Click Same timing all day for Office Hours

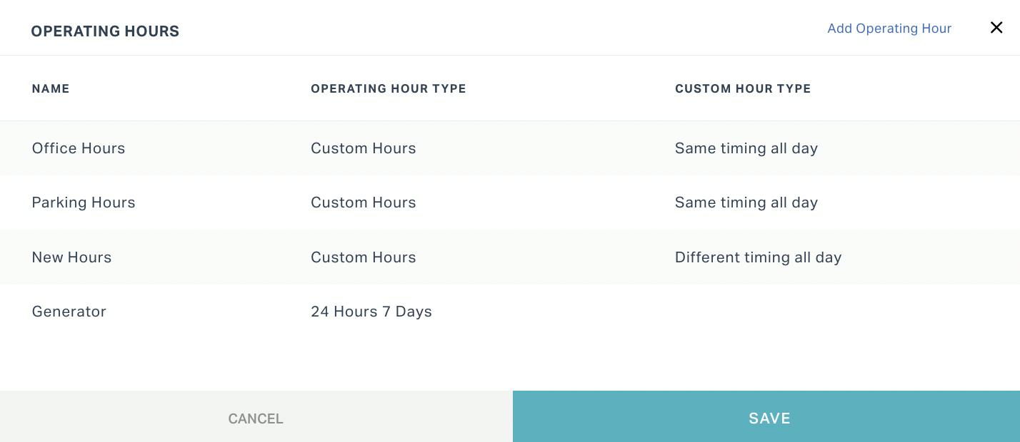(x=746, y=148)
